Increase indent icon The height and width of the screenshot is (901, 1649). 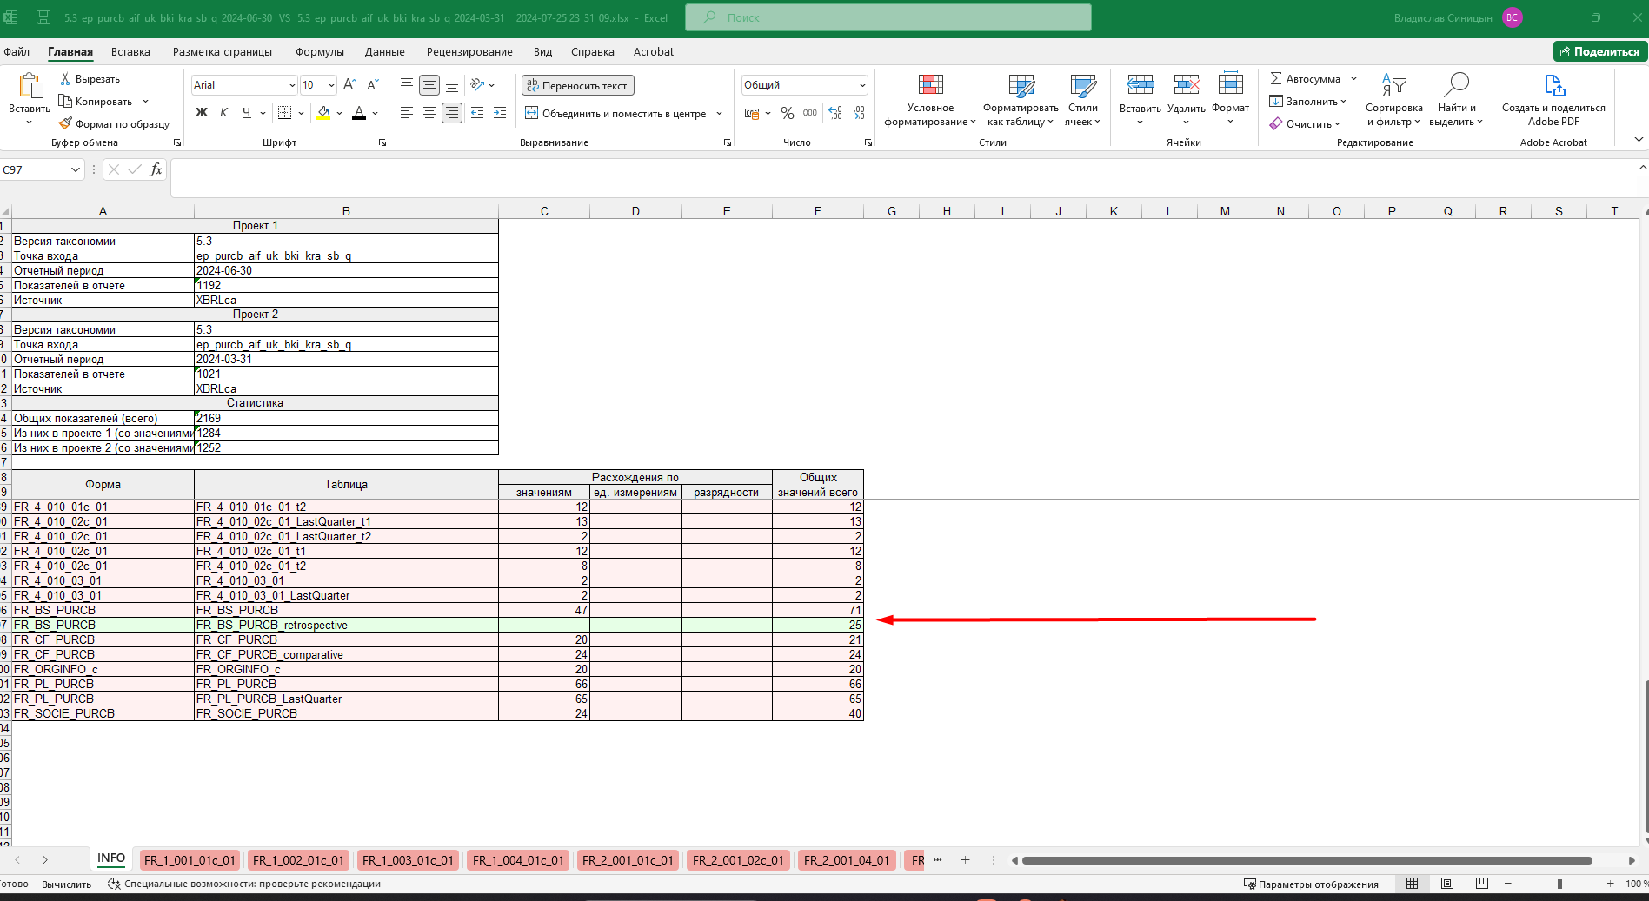500,113
